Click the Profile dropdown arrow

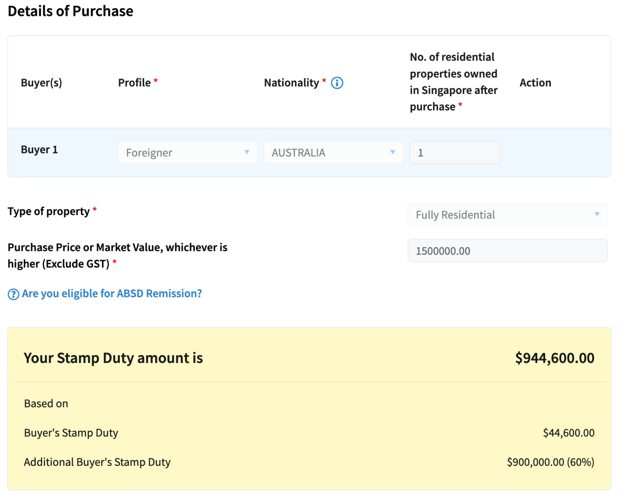(247, 152)
